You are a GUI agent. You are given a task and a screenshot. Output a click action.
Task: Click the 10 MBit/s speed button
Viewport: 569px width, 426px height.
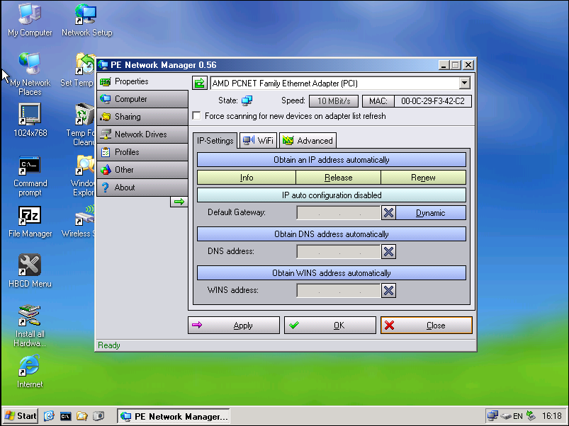[334, 101]
